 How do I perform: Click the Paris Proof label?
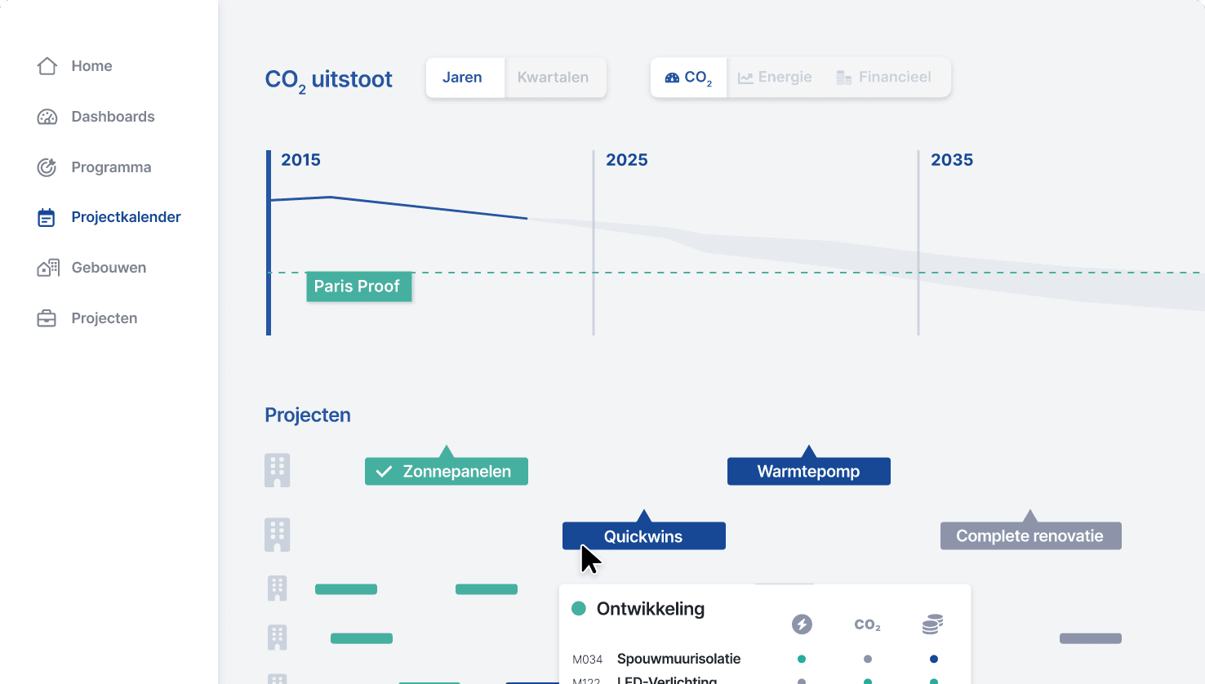(359, 286)
